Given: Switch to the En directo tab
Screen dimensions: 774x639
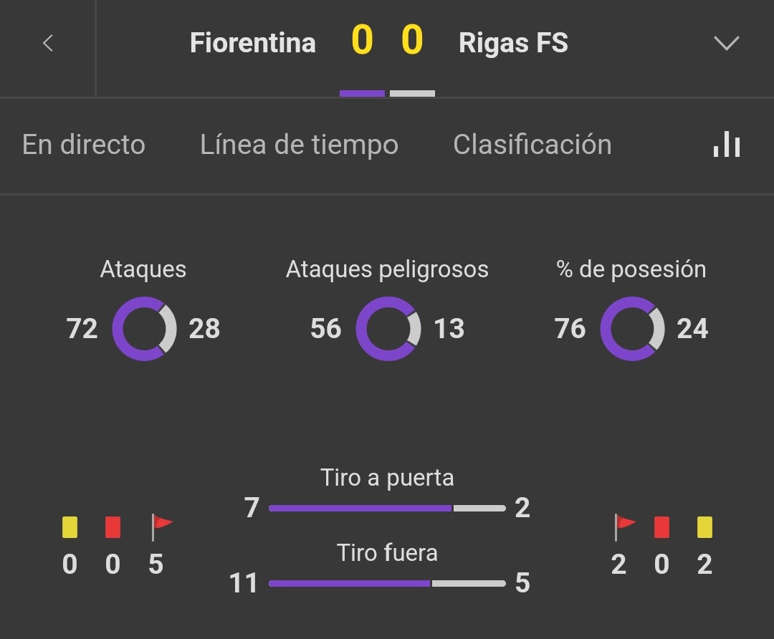Looking at the screenshot, I should pyautogui.click(x=83, y=145).
